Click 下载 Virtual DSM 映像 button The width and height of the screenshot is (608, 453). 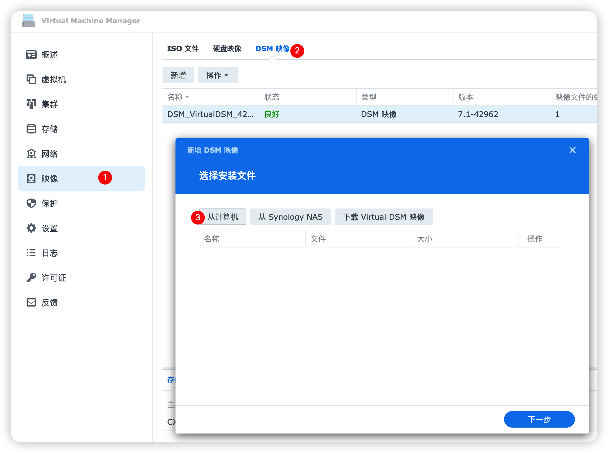383,217
